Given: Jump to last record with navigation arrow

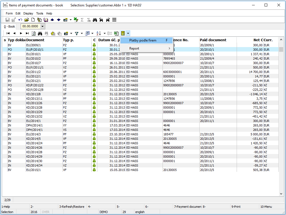Looking at the screenshot, I should pos(27,33).
